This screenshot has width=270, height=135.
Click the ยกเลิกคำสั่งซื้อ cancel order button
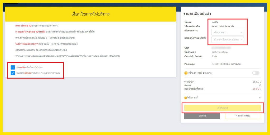(x=243, y=116)
